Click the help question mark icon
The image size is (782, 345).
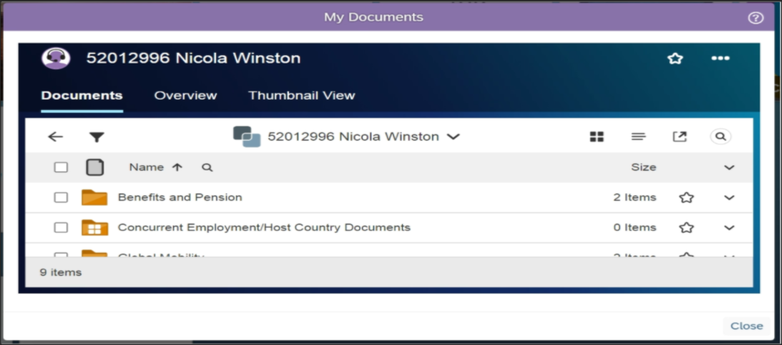pyautogui.click(x=755, y=18)
